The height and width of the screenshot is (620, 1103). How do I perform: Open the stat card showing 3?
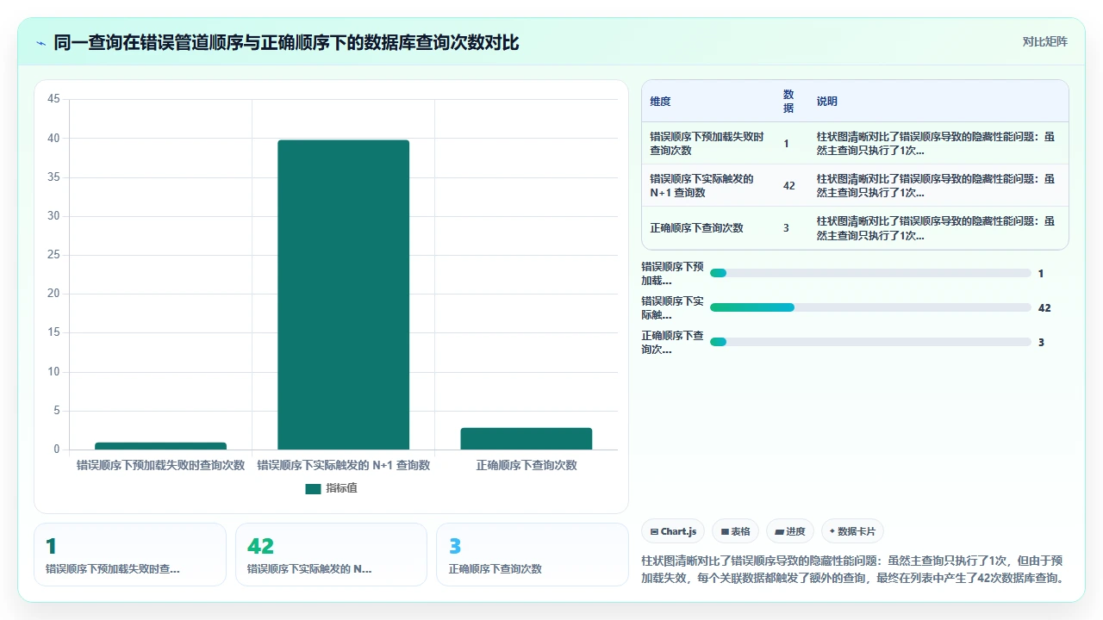[533, 555]
